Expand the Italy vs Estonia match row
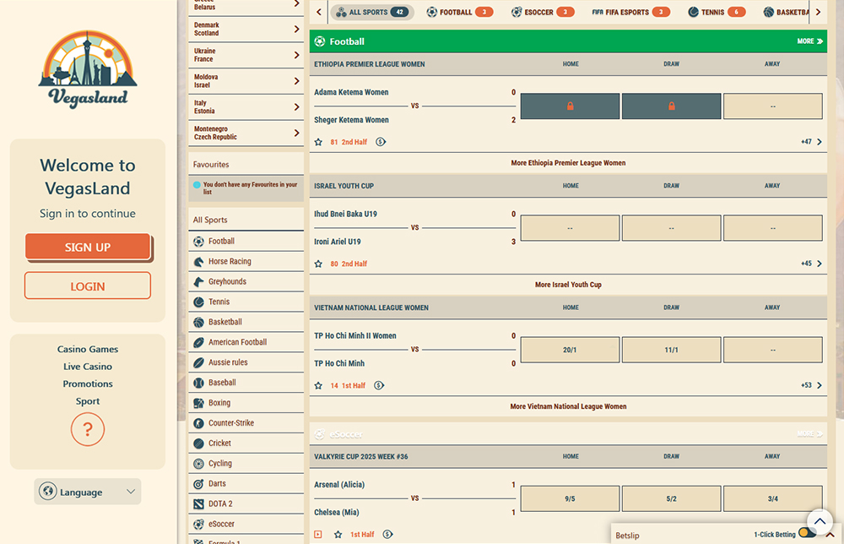 (296, 107)
